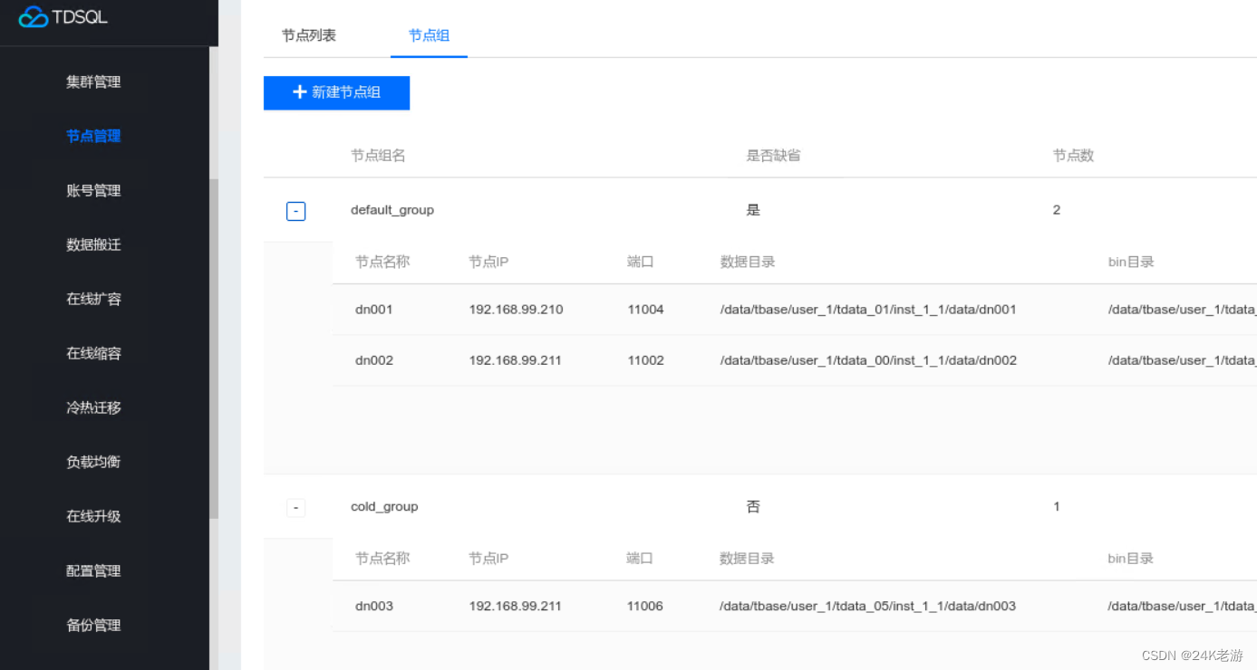Click IP 192.168.99.211 in dn003 row

(515, 607)
